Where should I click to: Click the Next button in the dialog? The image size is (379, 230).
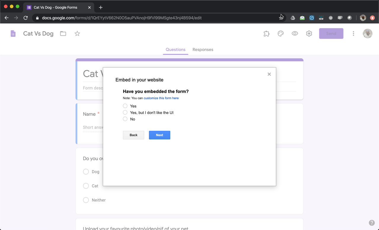click(x=159, y=135)
